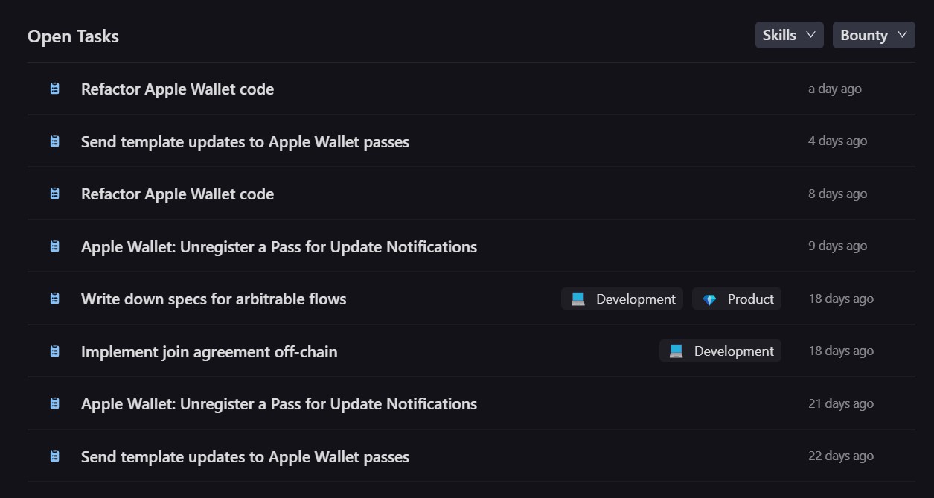The image size is (934, 498).
Task: Click task icon of the 9-days-ago Unregister a Pass row
Action: [54, 246]
